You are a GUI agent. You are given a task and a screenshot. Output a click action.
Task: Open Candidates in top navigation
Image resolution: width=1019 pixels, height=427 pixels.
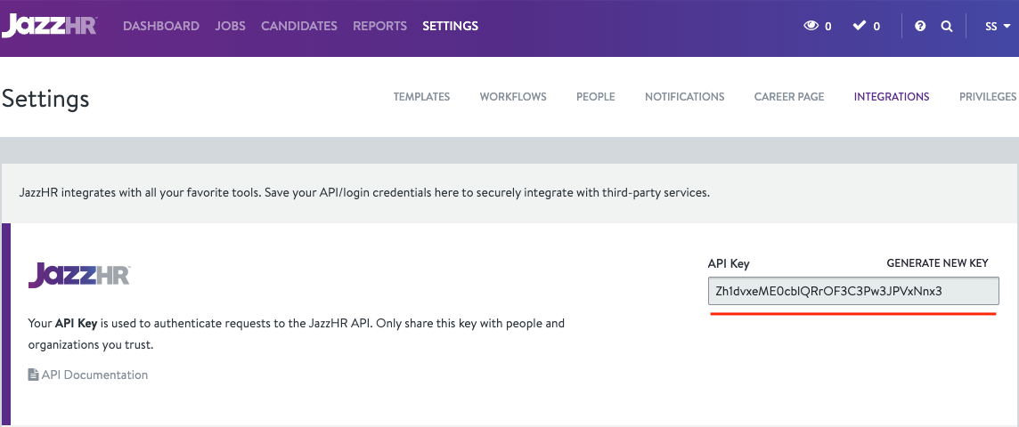(299, 26)
